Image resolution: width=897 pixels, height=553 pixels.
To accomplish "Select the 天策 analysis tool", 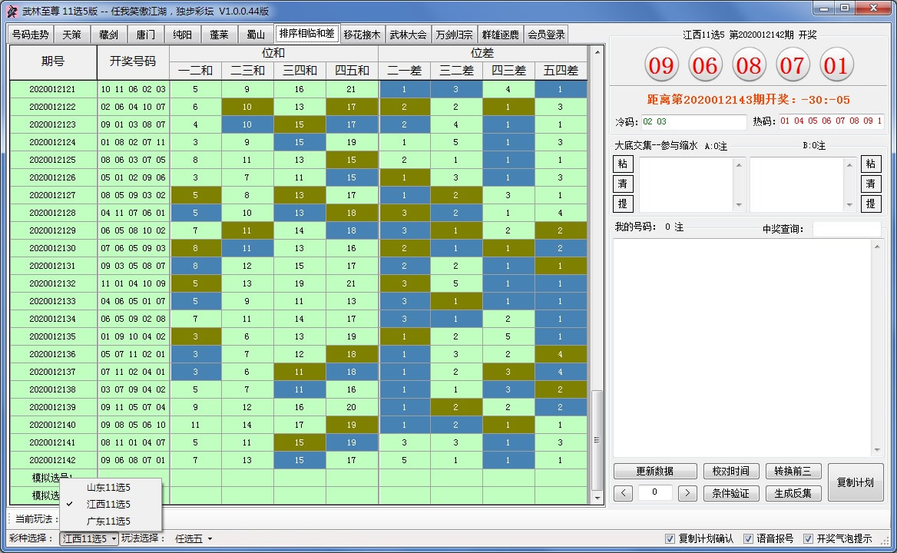I will (x=71, y=34).
